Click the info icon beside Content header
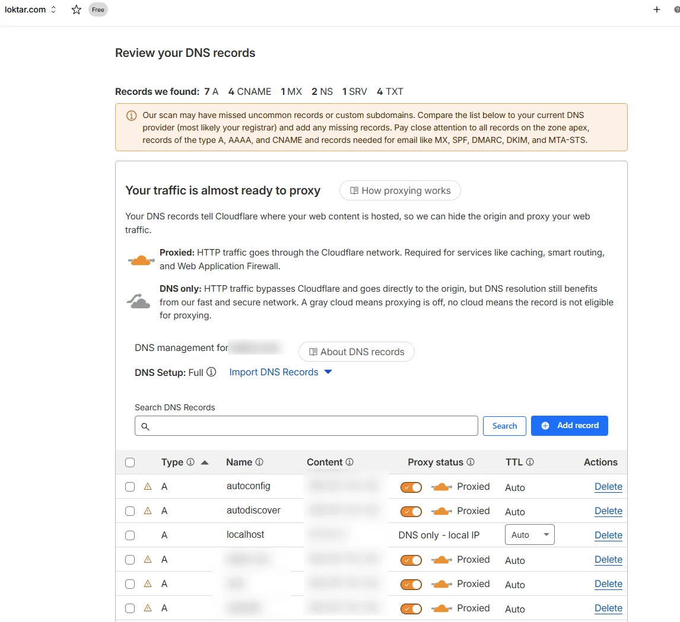 [349, 462]
